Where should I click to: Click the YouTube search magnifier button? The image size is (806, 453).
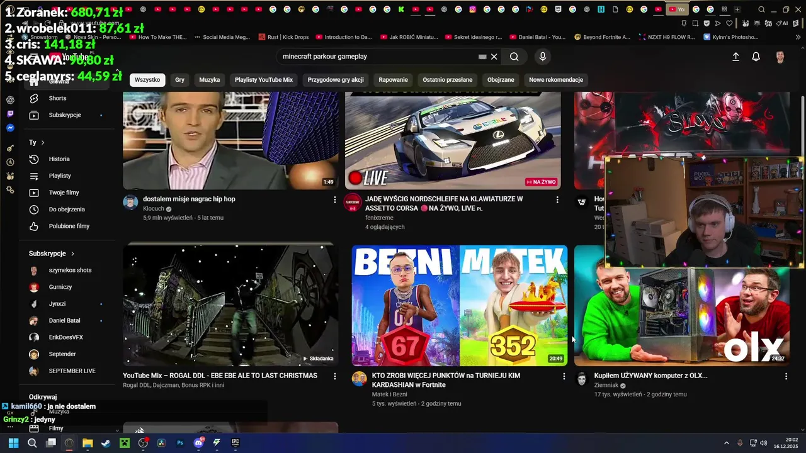tap(514, 57)
